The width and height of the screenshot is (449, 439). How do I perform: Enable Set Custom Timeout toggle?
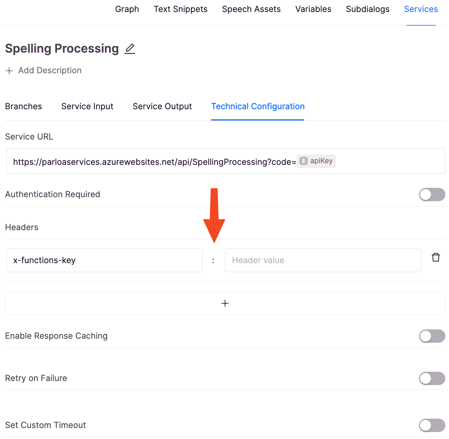click(432, 425)
